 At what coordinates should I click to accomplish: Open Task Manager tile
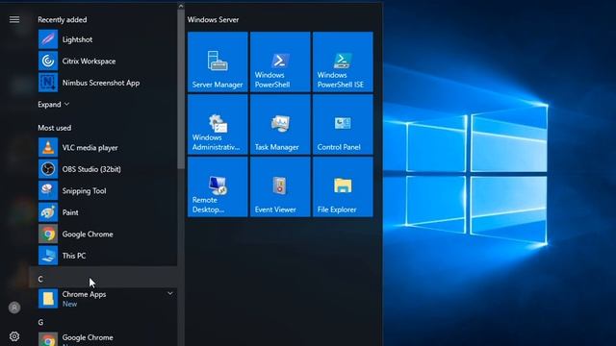point(280,124)
